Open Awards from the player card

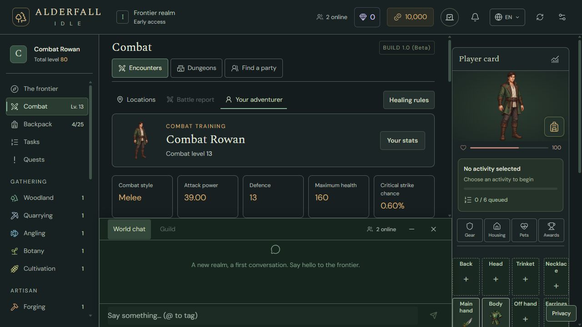[x=551, y=230]
